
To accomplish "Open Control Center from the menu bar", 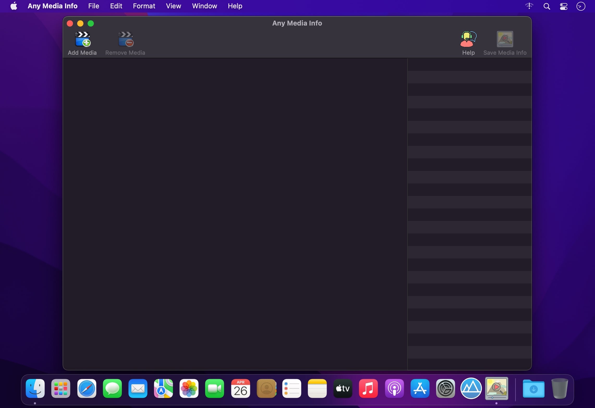I will (x=564, y=6).
